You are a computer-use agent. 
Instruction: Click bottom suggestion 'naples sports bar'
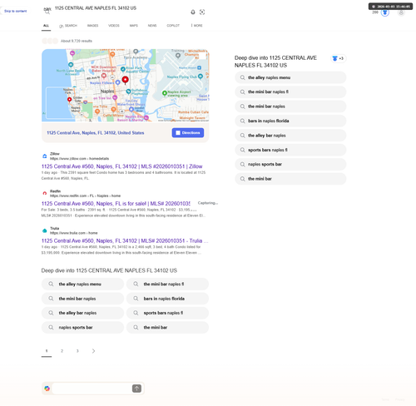tap(82, 328)
